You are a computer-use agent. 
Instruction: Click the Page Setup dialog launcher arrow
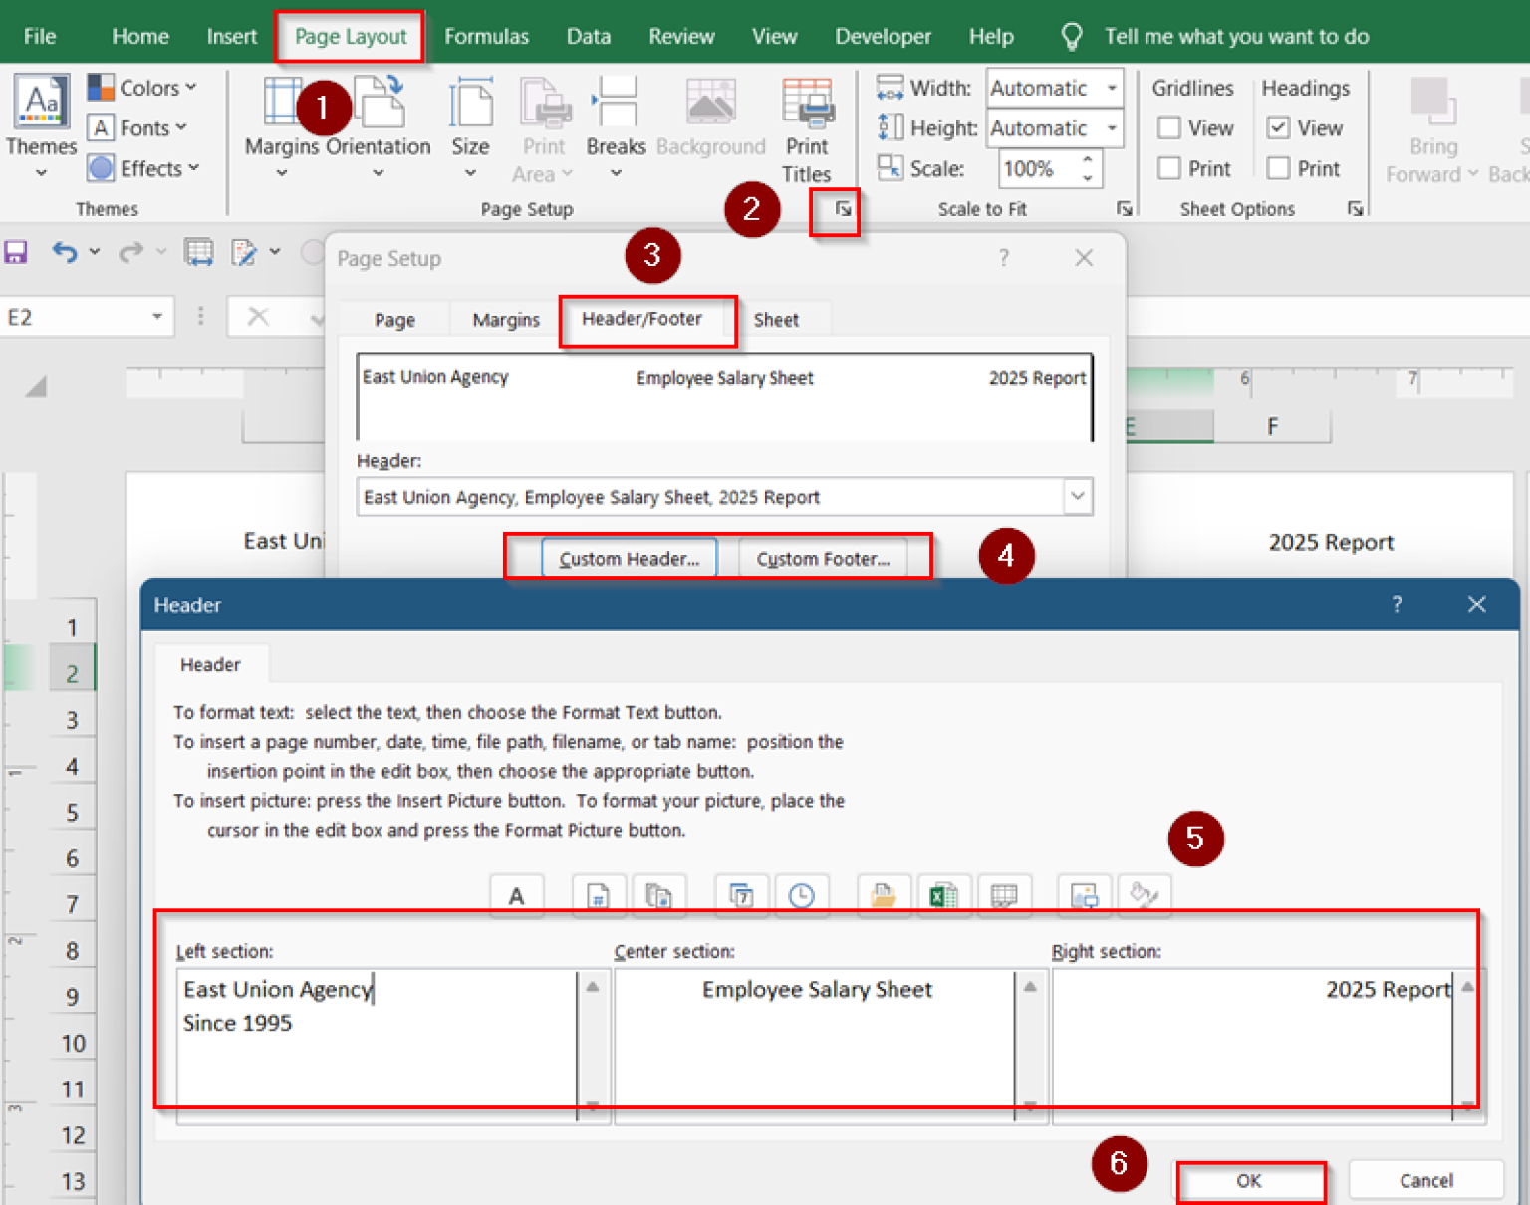point(843,209)
